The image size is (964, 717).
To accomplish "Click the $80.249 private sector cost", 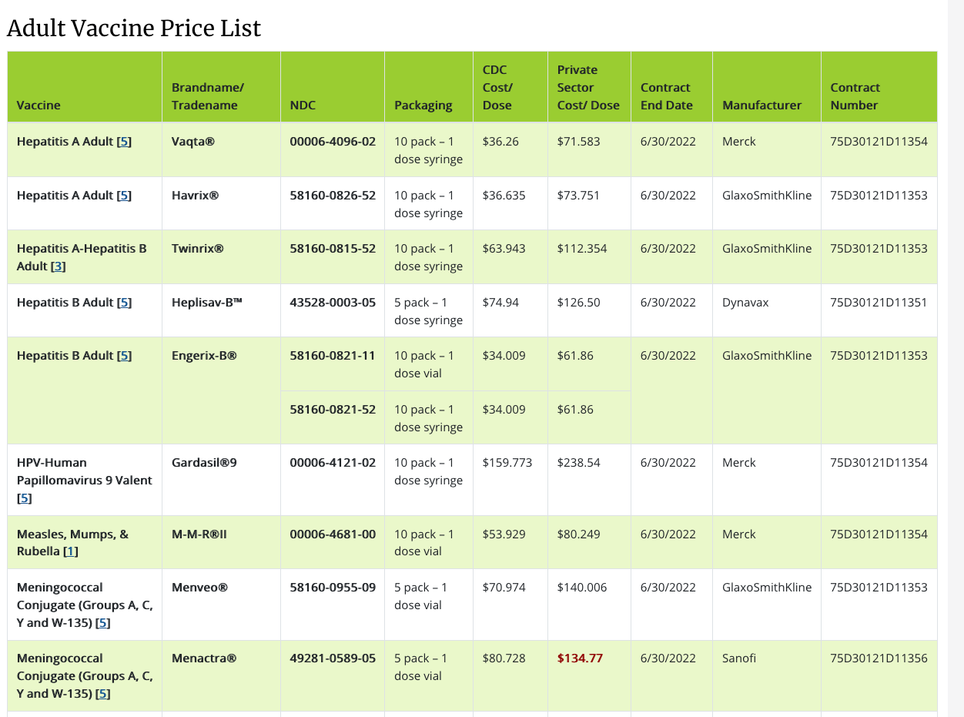I will 579,534.
